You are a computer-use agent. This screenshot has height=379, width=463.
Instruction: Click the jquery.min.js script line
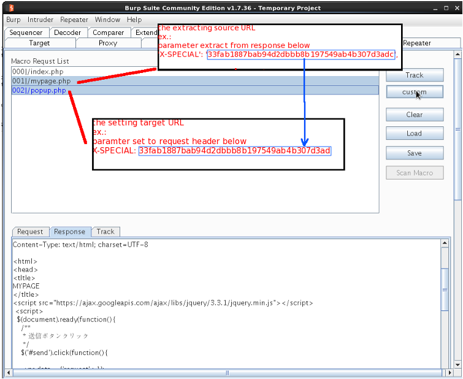[x=163, y=303]
